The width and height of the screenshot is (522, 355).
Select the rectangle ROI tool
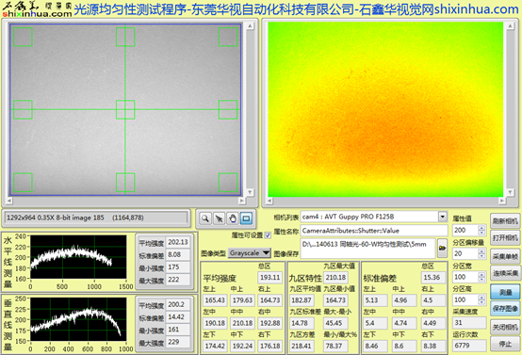[x=246, y=218]
